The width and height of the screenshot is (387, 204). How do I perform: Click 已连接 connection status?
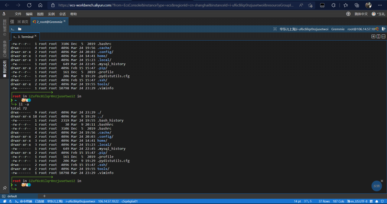(x=39, y=201)
